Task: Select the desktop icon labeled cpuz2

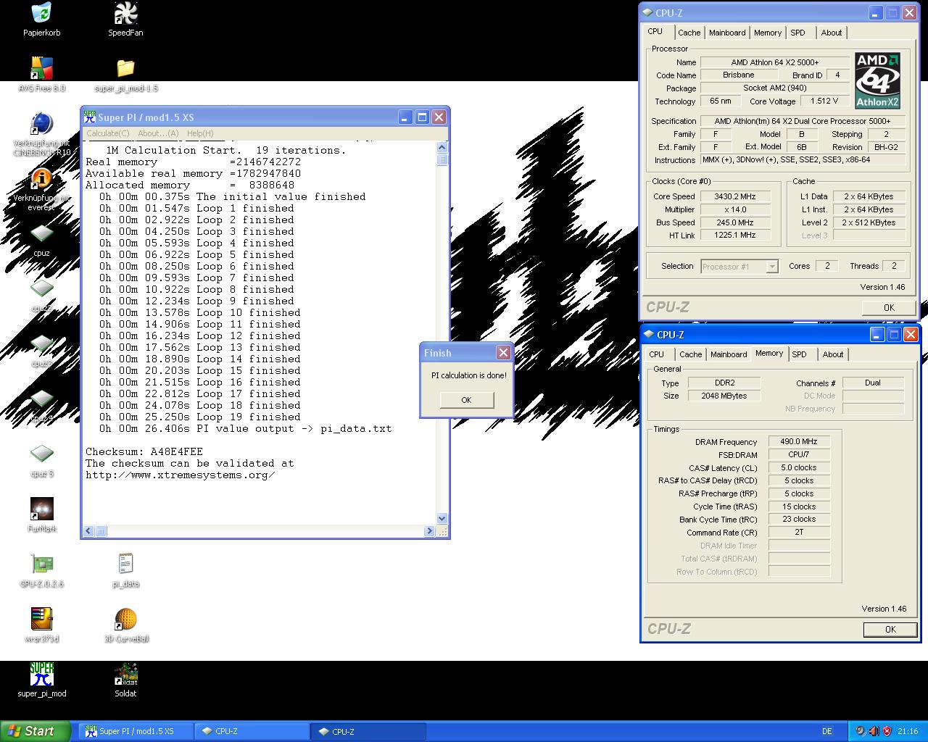Action: [42, 288]
